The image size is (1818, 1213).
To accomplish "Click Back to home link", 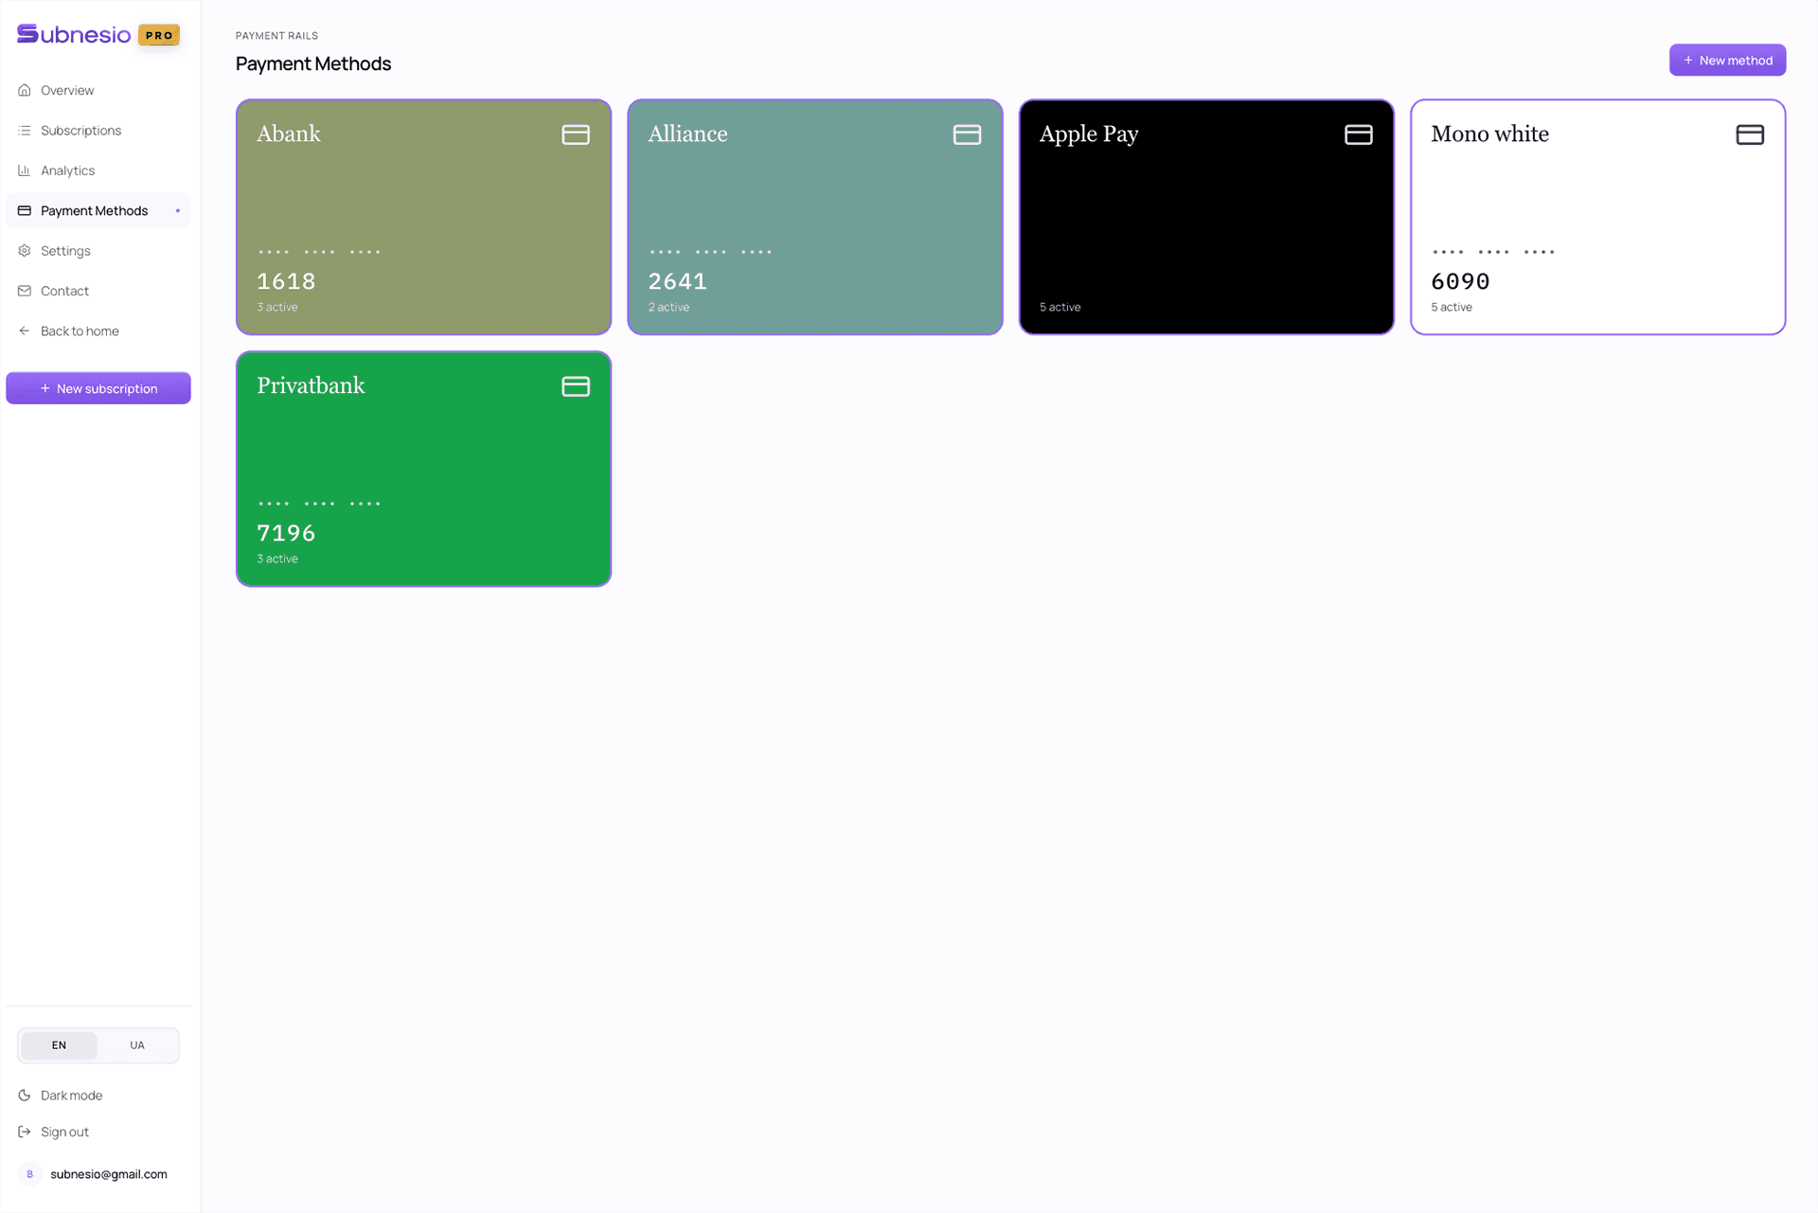I will coord(98,331).
